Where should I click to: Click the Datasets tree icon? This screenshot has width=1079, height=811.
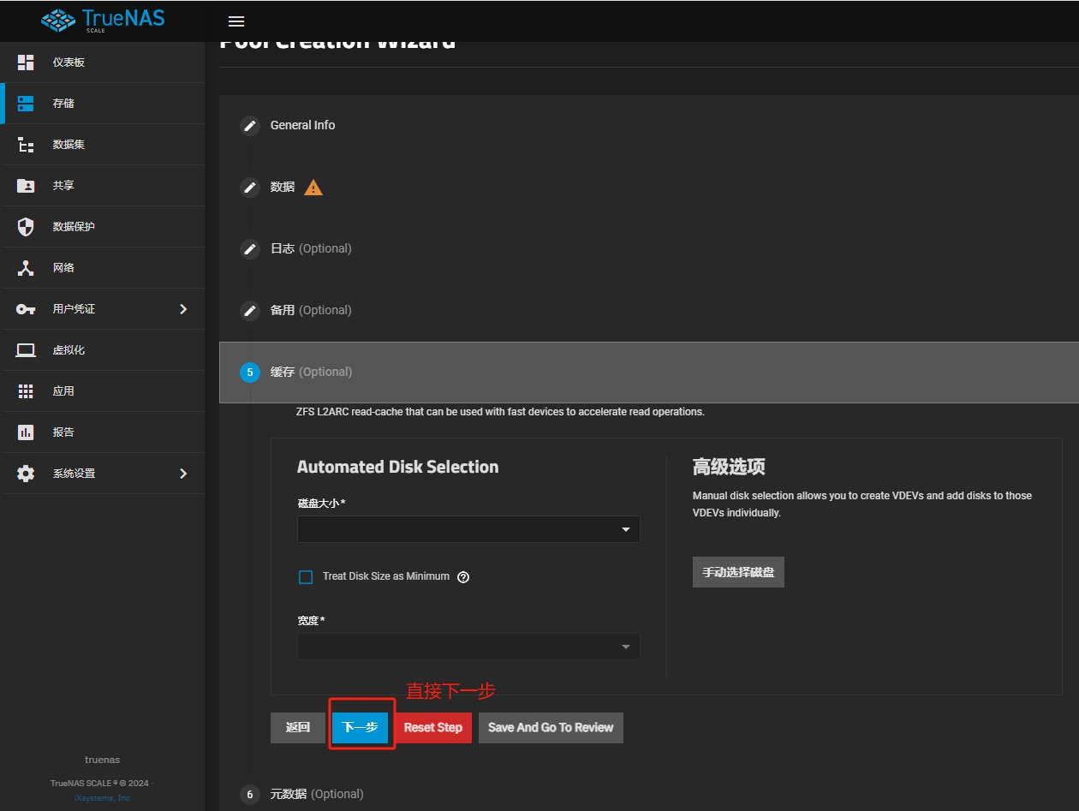[x=26, y=145]
